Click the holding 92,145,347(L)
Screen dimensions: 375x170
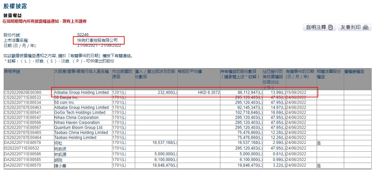251,108
